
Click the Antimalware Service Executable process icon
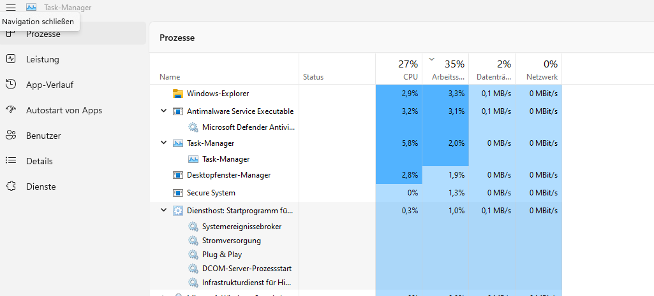point(178,111)
